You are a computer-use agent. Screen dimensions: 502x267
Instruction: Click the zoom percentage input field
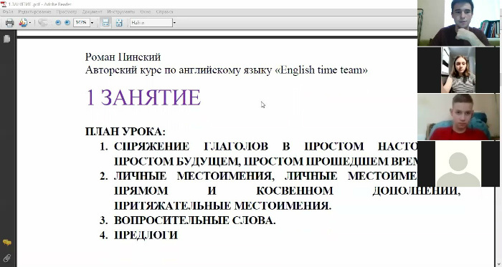click(81, 23)
